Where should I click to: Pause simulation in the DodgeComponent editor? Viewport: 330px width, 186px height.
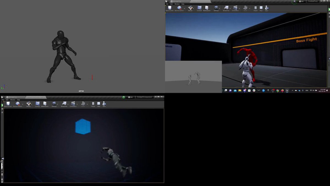click(93, 104)
